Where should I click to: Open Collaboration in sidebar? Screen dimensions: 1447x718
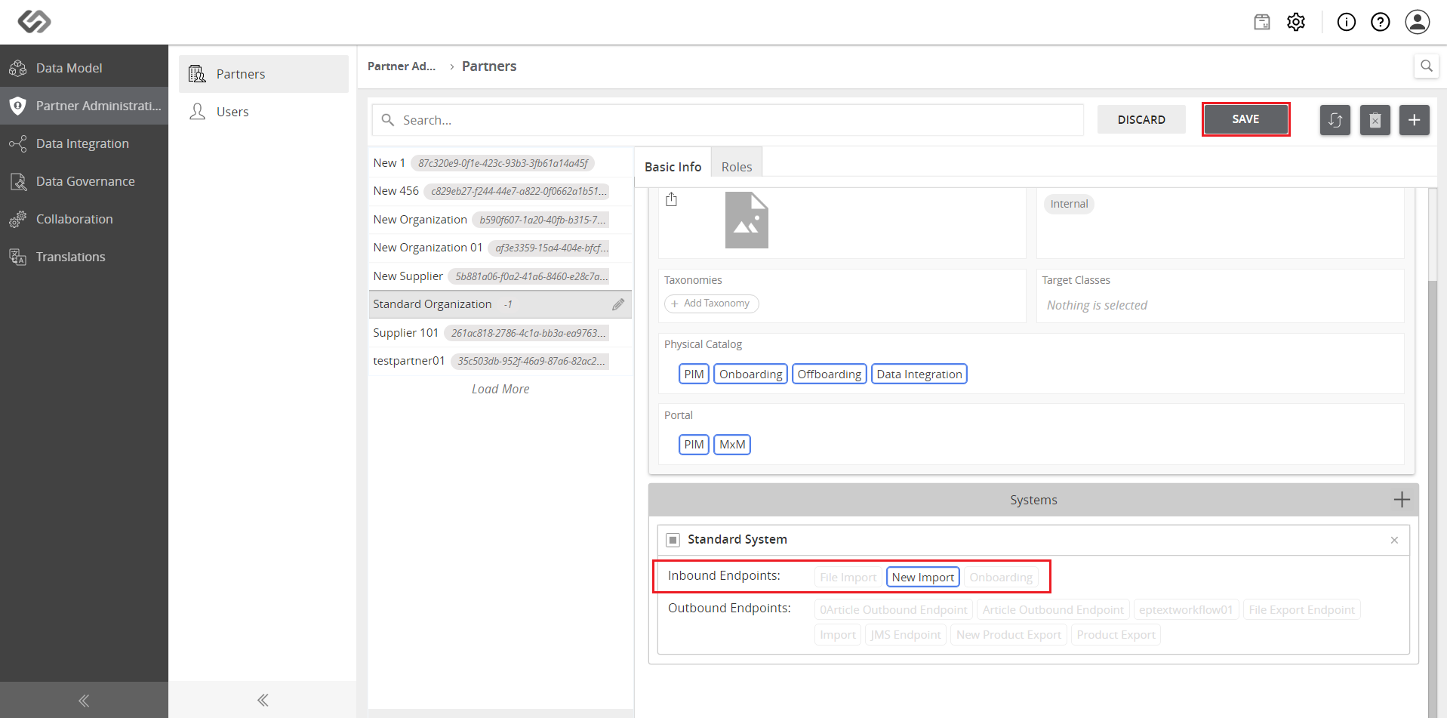coord(84,219)
